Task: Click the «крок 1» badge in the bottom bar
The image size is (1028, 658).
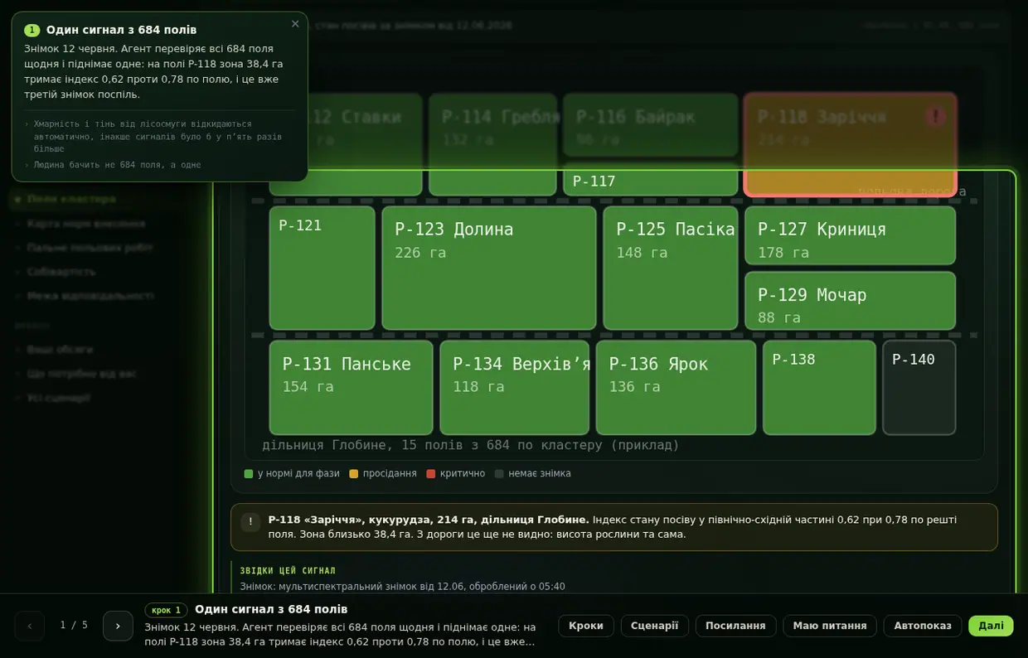Action: point(166,610)
